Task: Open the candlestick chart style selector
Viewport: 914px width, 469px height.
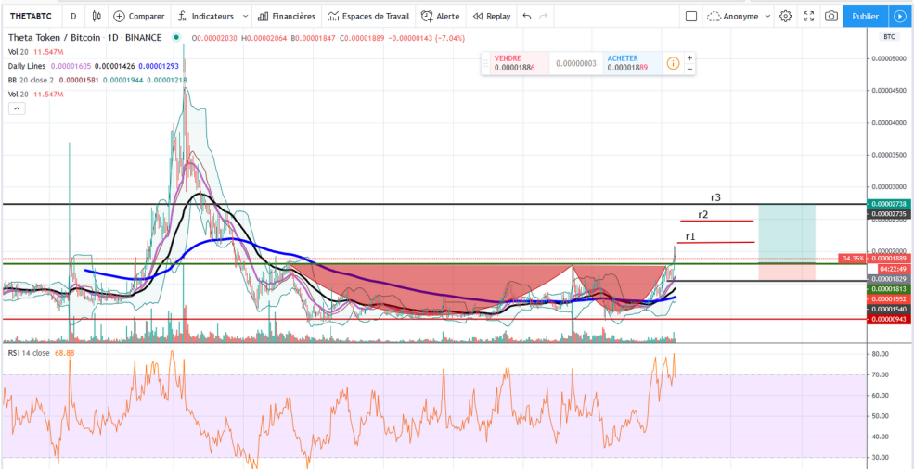Action: [x=97, y=17]
